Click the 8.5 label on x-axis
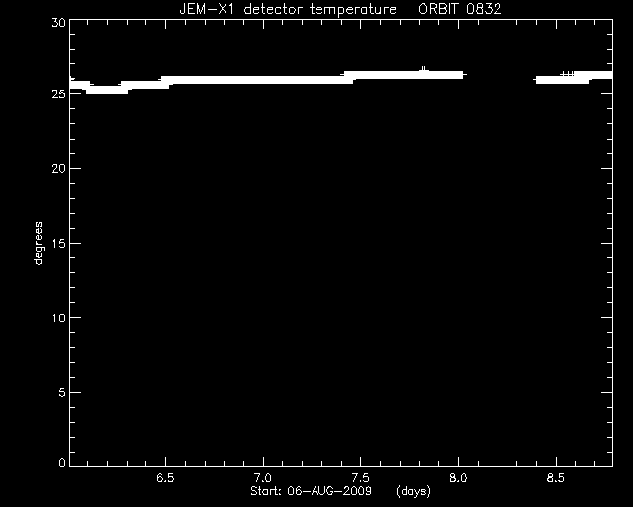Image resolution: width=633 pixels, height=507 pixels. 556,478
